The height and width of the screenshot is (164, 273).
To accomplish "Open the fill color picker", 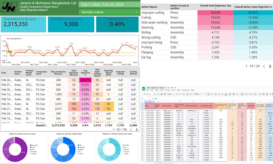I will (x=230, y=94).
